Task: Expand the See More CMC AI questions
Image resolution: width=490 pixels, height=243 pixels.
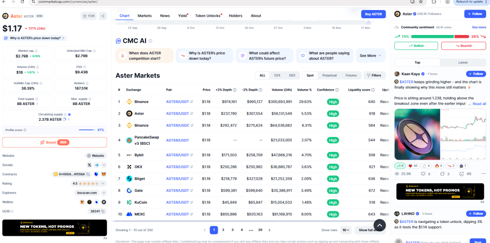Action: click(x=371, y=56)
